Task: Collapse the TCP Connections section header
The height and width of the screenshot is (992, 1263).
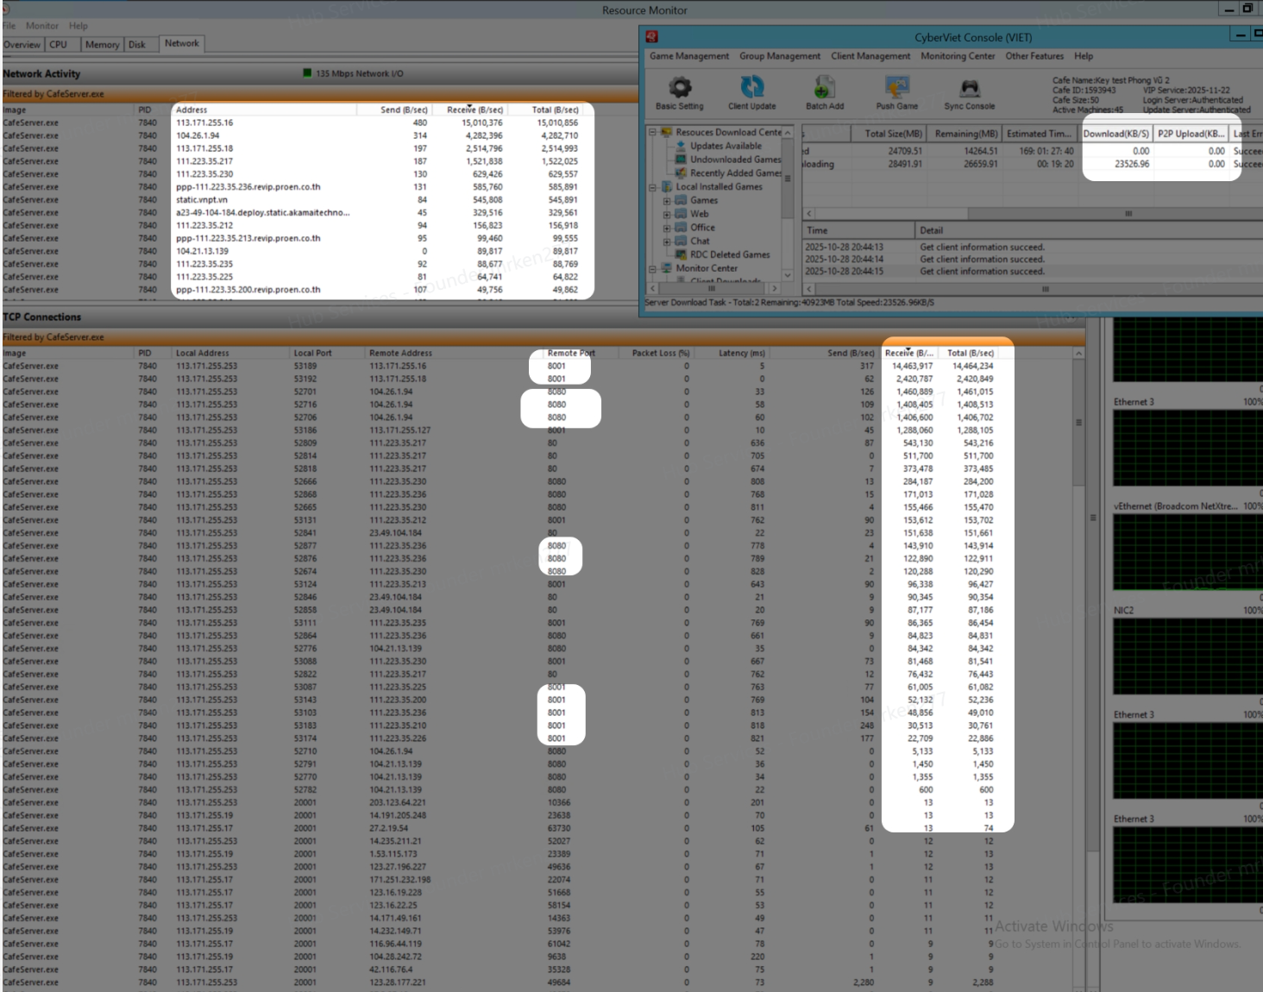Action: (42, 317)
